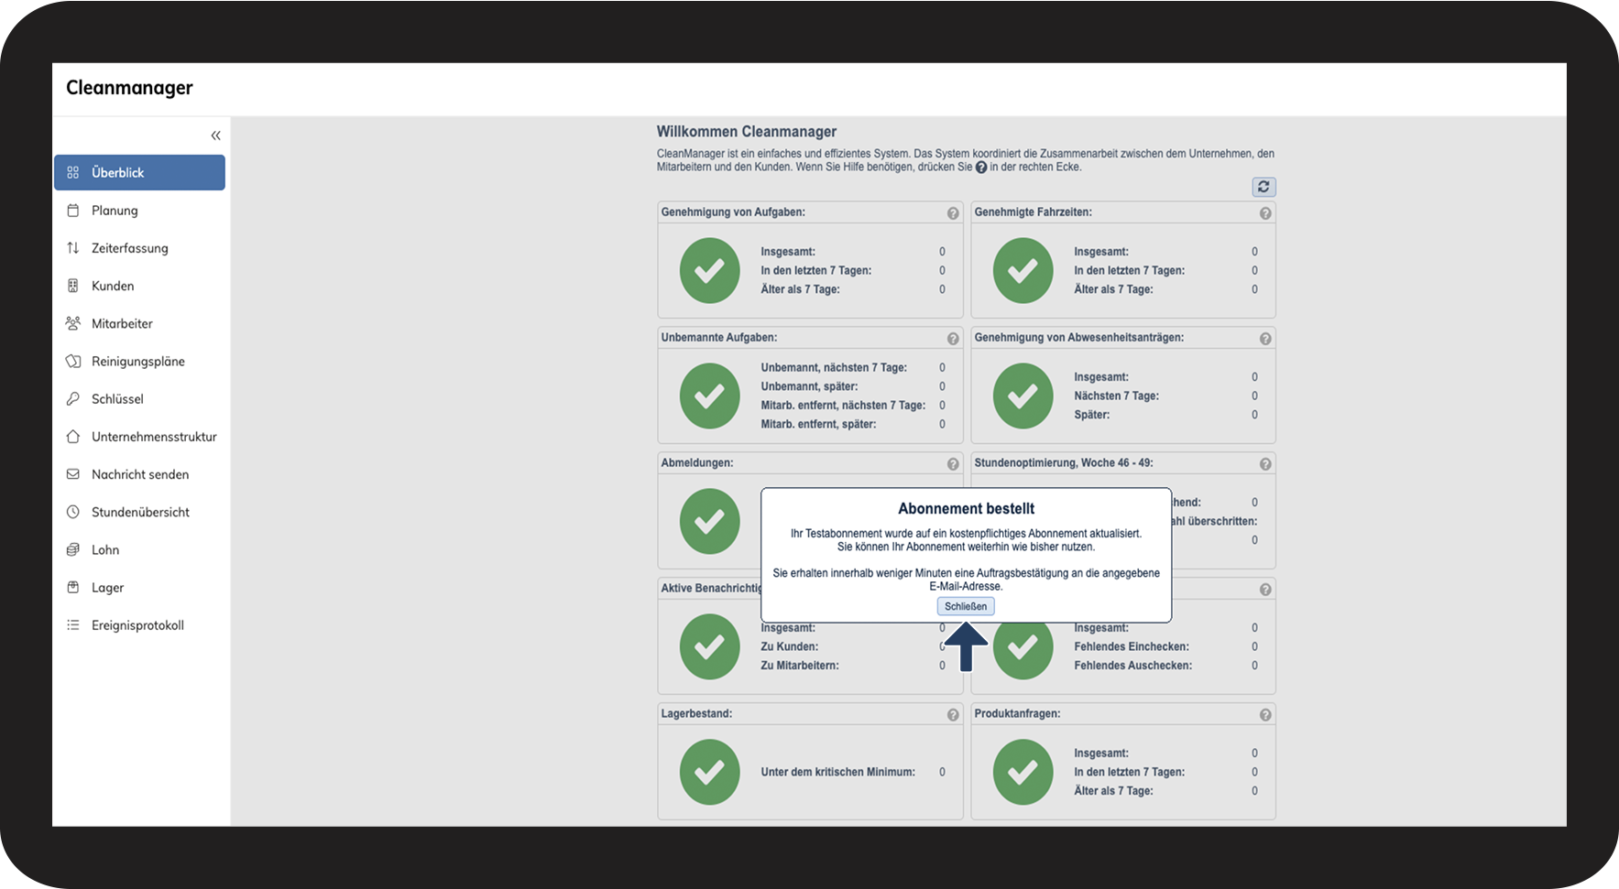Open help for Genehmigte Fahrzeiten
1619x889 pixels.
(x=1265, y=213)
